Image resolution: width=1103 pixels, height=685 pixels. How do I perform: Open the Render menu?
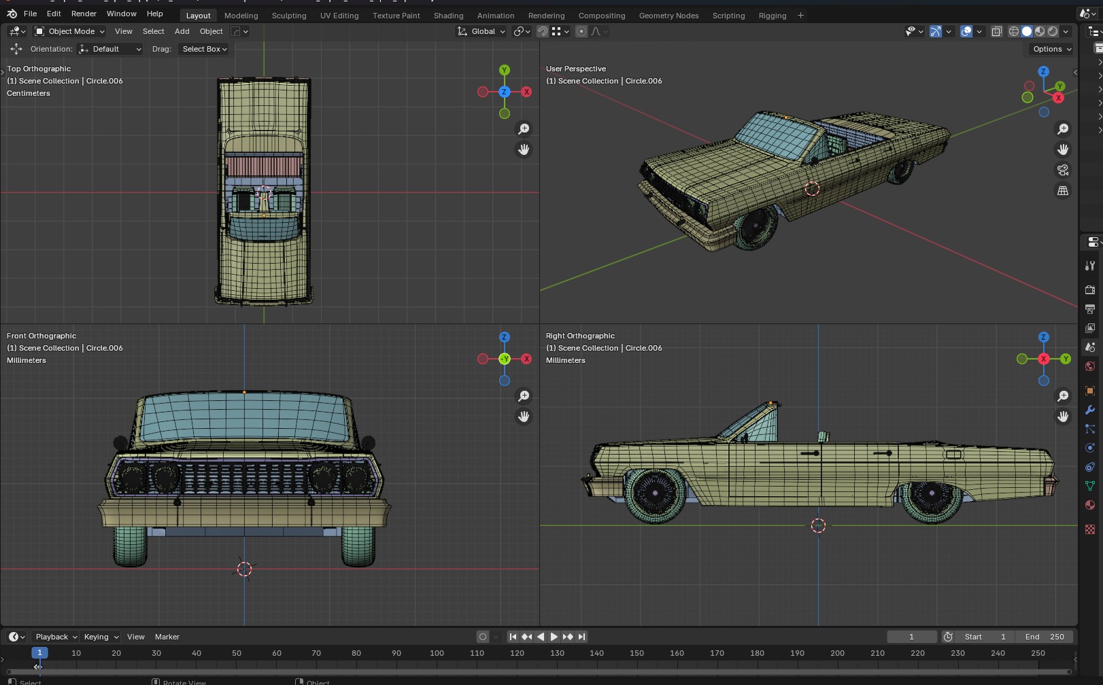tap(84, 14)
